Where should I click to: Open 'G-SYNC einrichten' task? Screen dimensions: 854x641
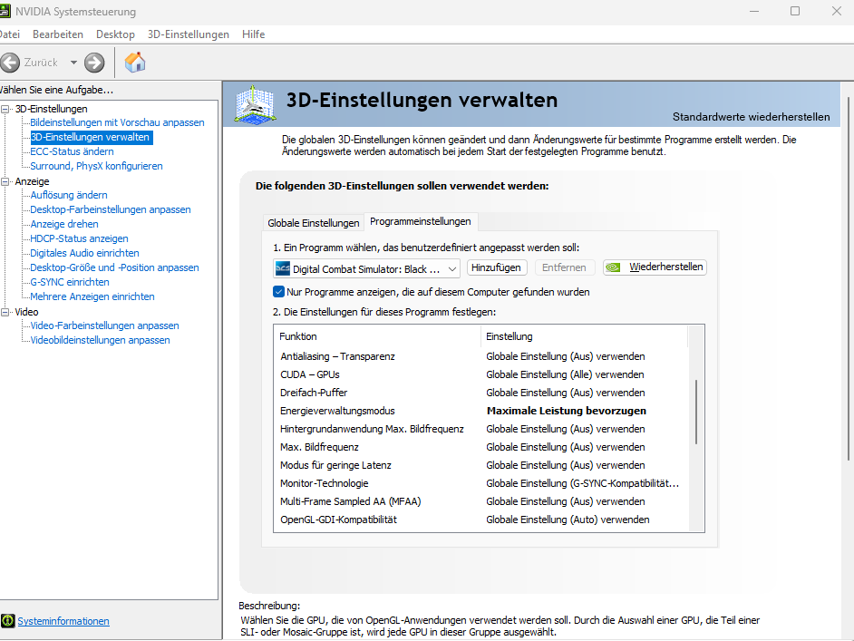point(70,282)
